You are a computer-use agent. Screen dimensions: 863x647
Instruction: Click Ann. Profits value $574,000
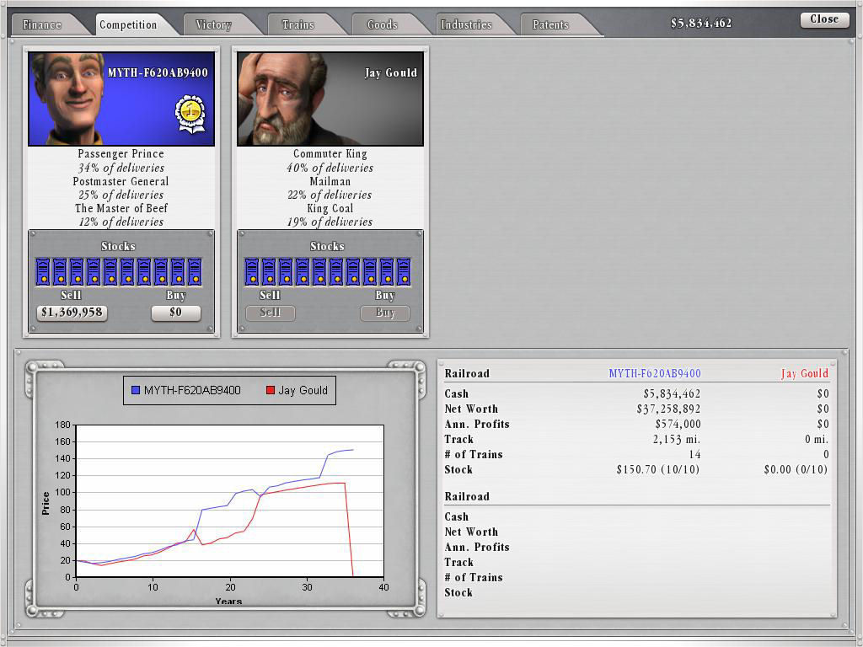(x=678, y=425)
